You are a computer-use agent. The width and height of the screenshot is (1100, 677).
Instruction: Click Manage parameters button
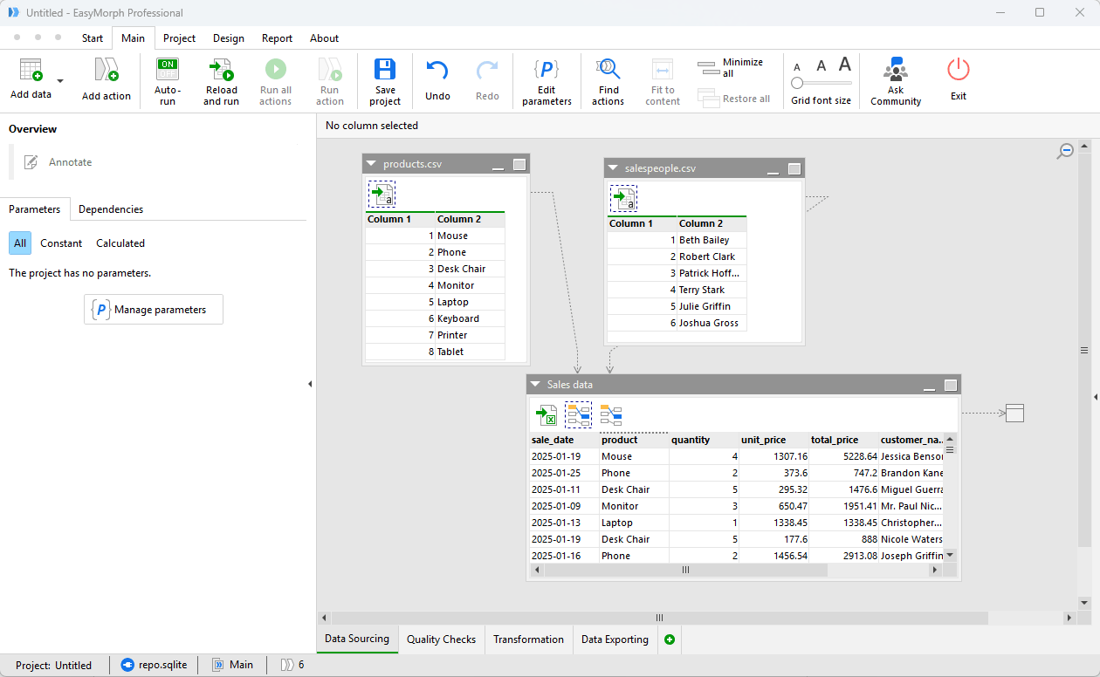point(154,310)
